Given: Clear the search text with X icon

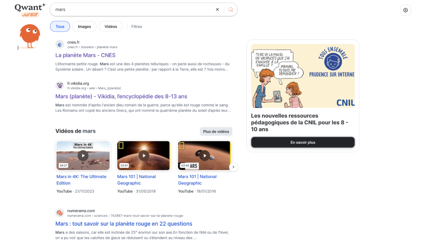Looking at the screenshot, I should tap(217, 9).
